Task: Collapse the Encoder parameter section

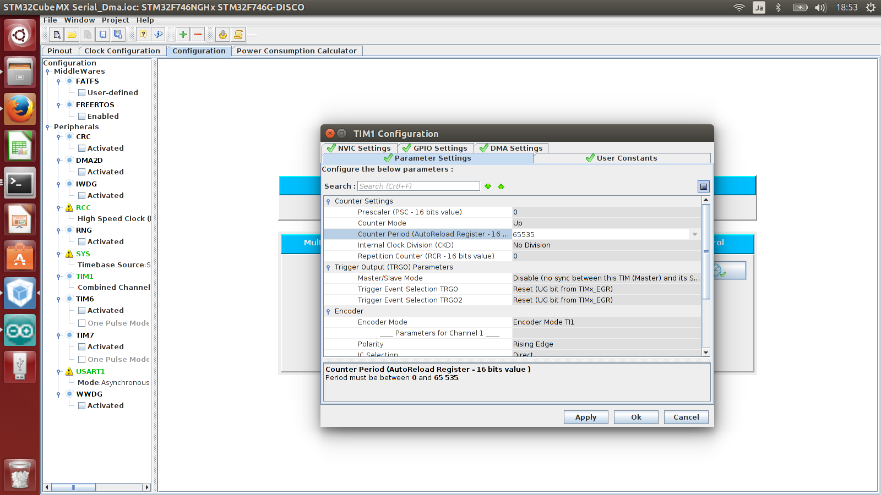Action: coord(328,312)
